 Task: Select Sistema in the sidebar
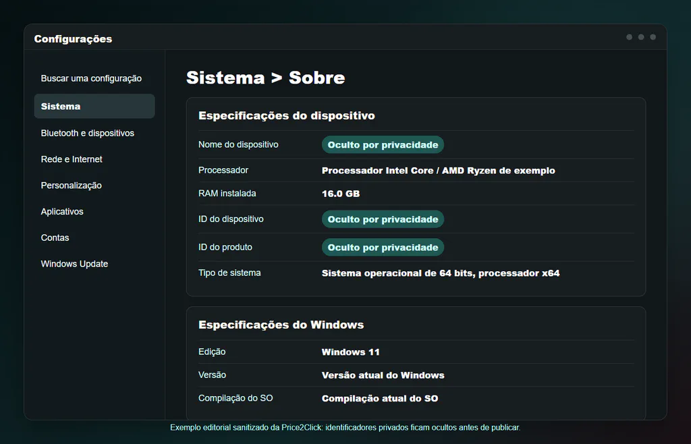pyautogui.click(x=94, y=106)
